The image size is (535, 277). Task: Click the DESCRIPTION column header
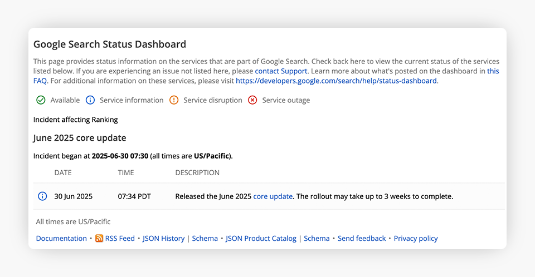point(197,172)
